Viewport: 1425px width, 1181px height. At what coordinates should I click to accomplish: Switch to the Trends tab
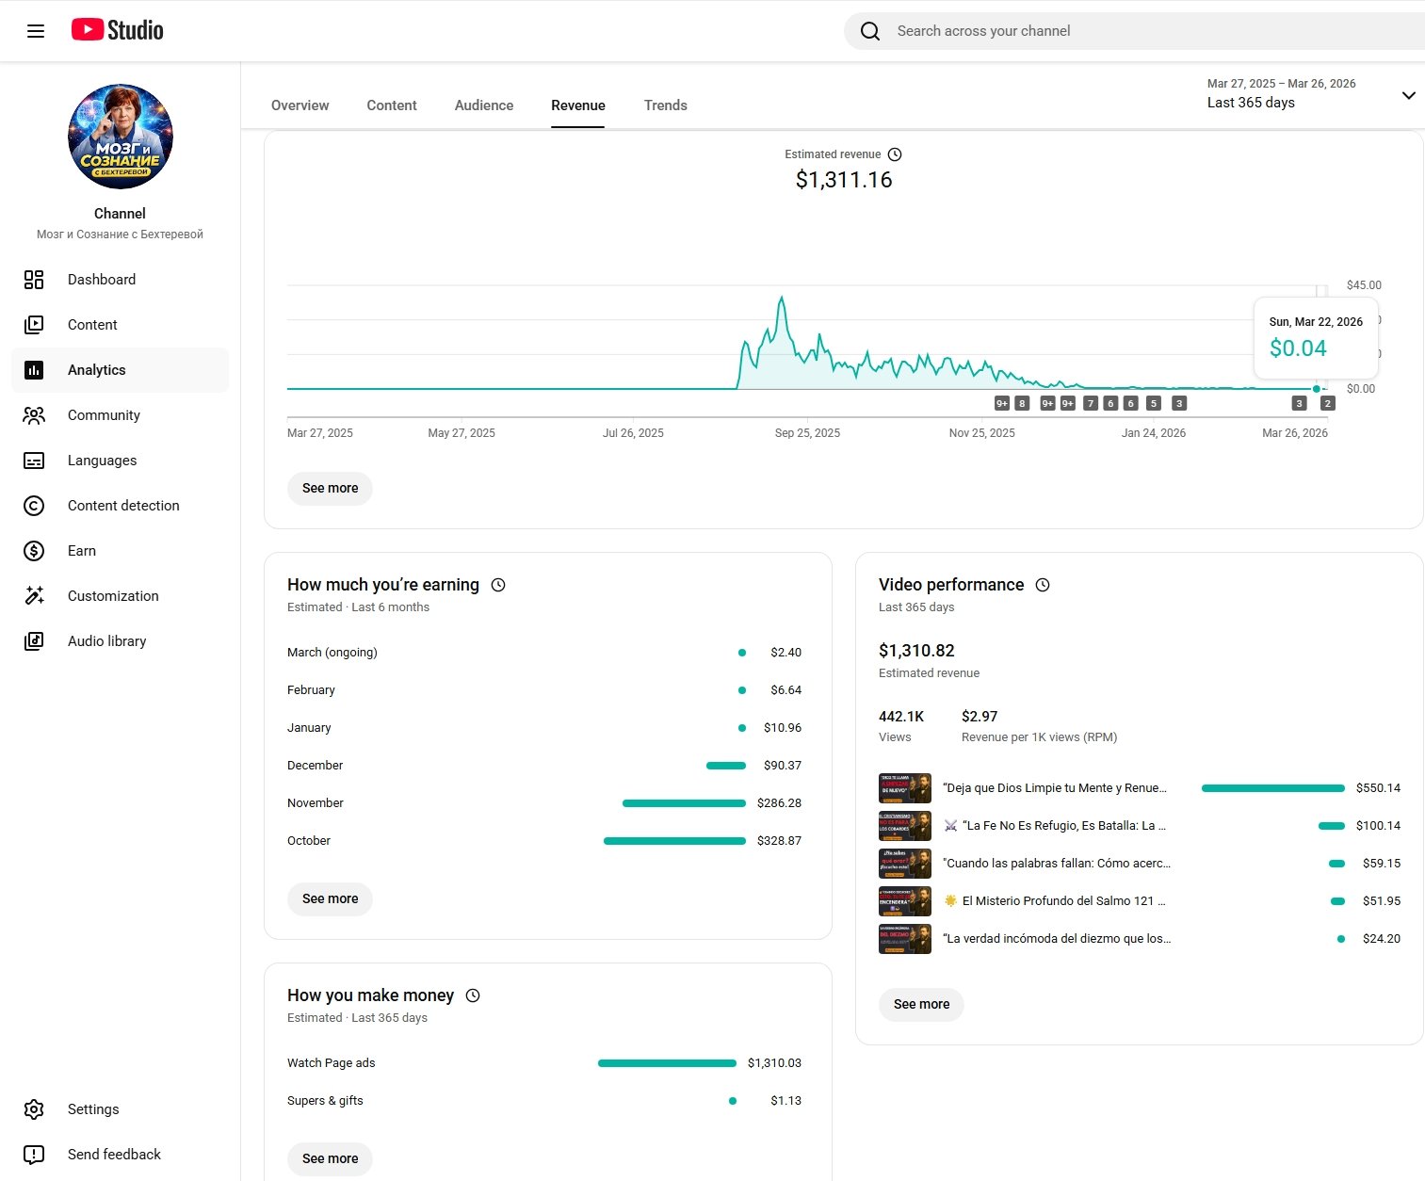pyautogui.click(x=665, y=105)
